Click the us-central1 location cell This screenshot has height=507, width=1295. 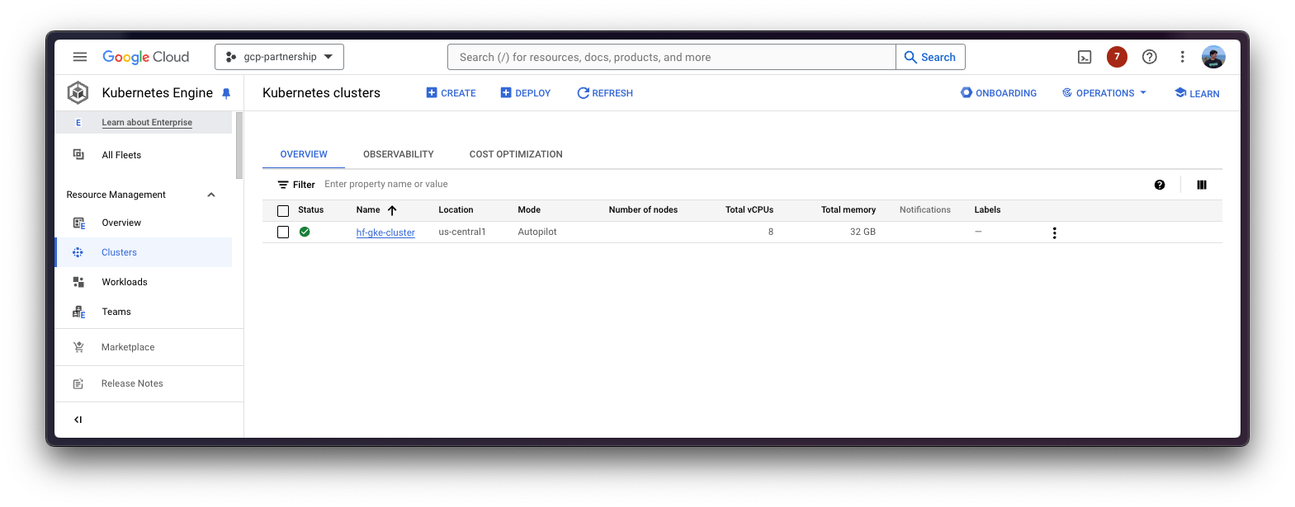[x=462, y=232]
